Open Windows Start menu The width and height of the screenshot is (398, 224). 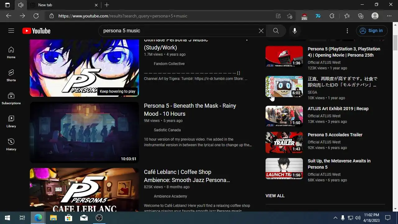[x=7, y=218]
